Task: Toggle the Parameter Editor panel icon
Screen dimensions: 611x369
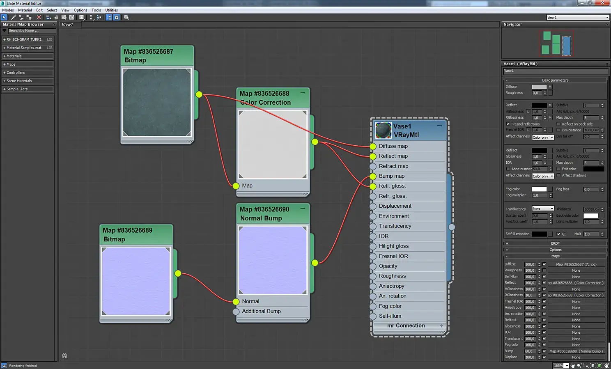Action: 117,17
